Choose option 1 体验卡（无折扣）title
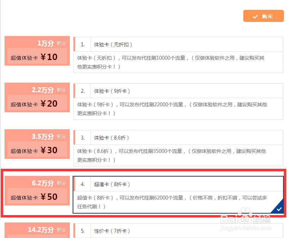The image size is (287, 238). click(113, 44)
